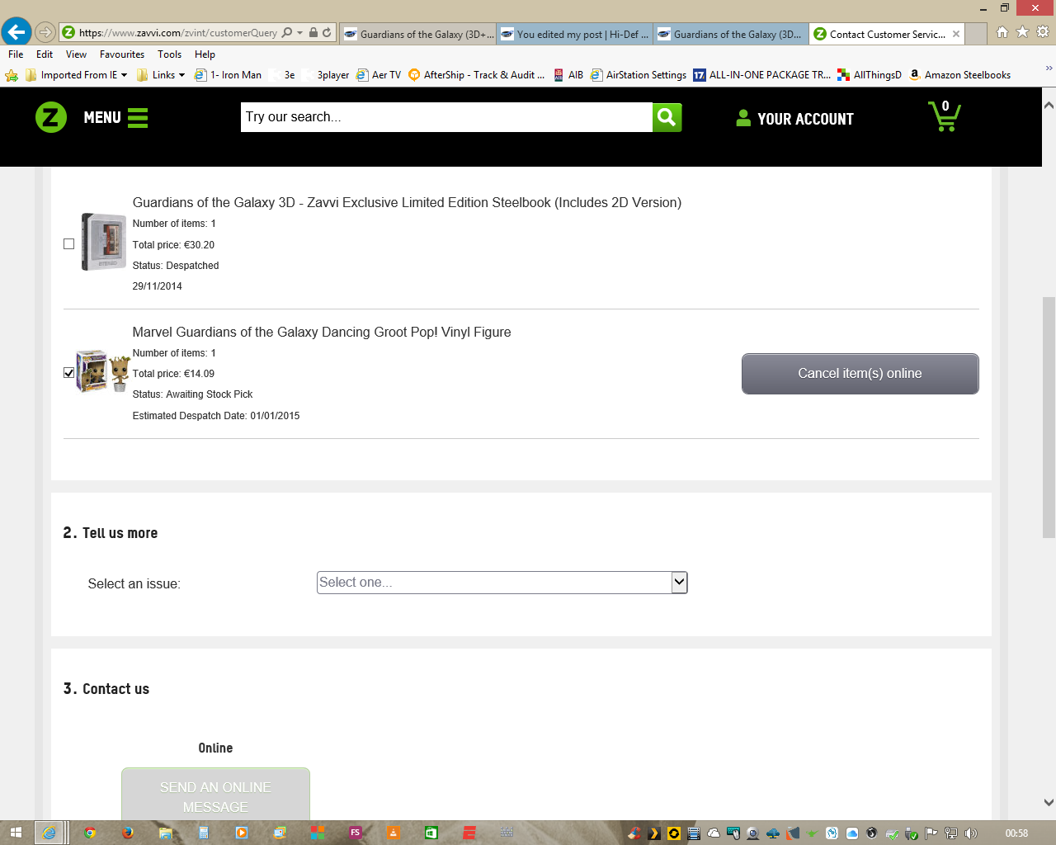Click the Your Account person icon

pyautogui.click(x=743, y=118)
